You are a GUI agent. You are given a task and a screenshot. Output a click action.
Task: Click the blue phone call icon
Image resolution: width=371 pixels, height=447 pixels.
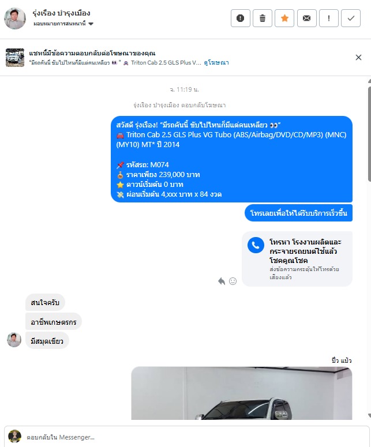point(256,245)
